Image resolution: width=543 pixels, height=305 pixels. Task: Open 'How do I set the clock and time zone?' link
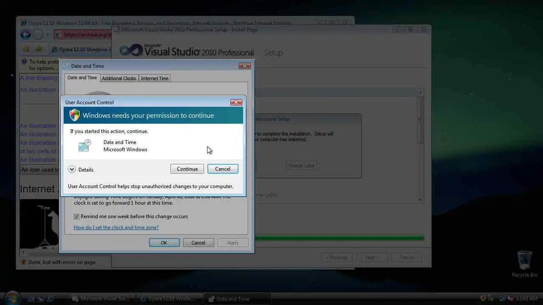click(x=116, y=227)
